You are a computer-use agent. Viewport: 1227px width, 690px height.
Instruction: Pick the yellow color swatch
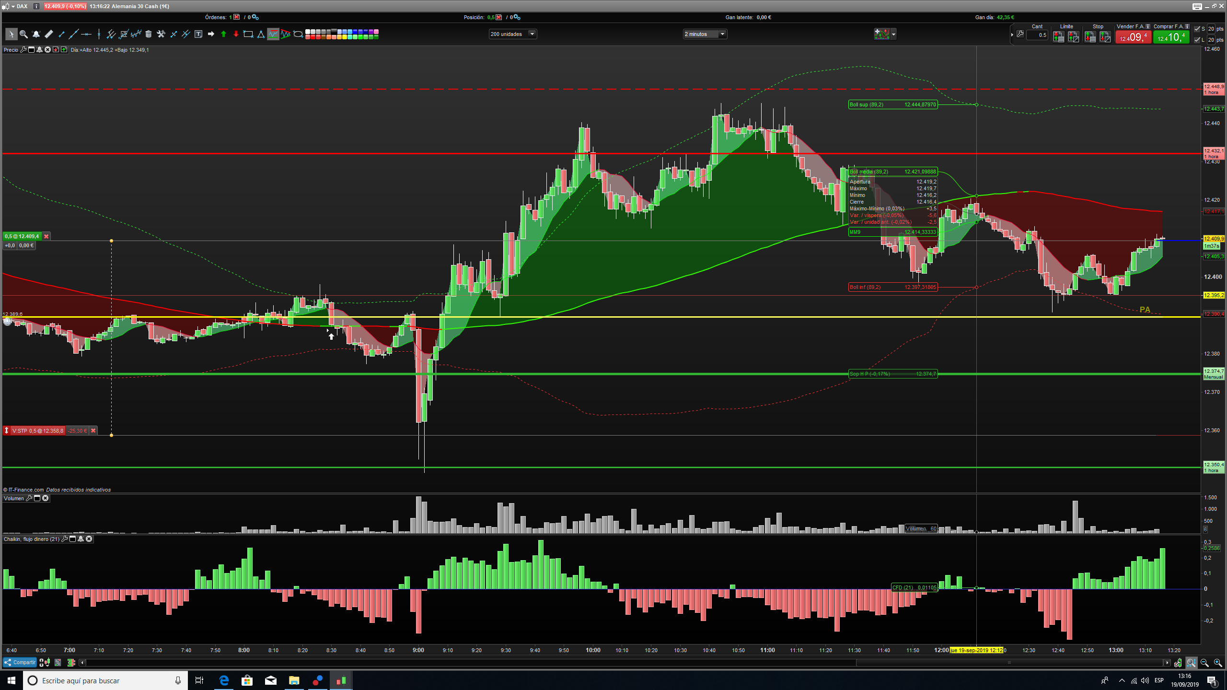click(x=345, y=37)
